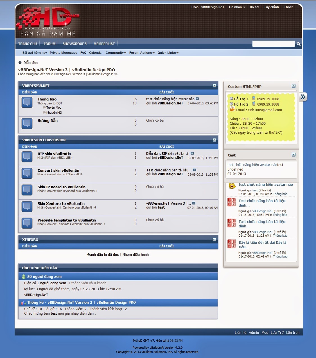Collapse the VBBDESIGN.NET category
Screen dimensions: 316x358
tap(214, 86)
